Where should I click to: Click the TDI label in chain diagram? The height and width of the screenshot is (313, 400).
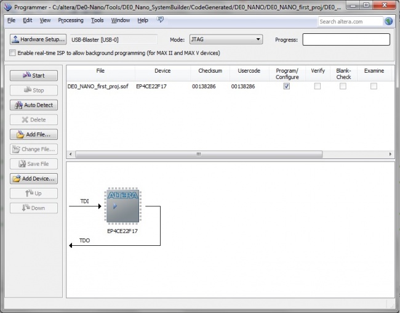click(84, 201)
